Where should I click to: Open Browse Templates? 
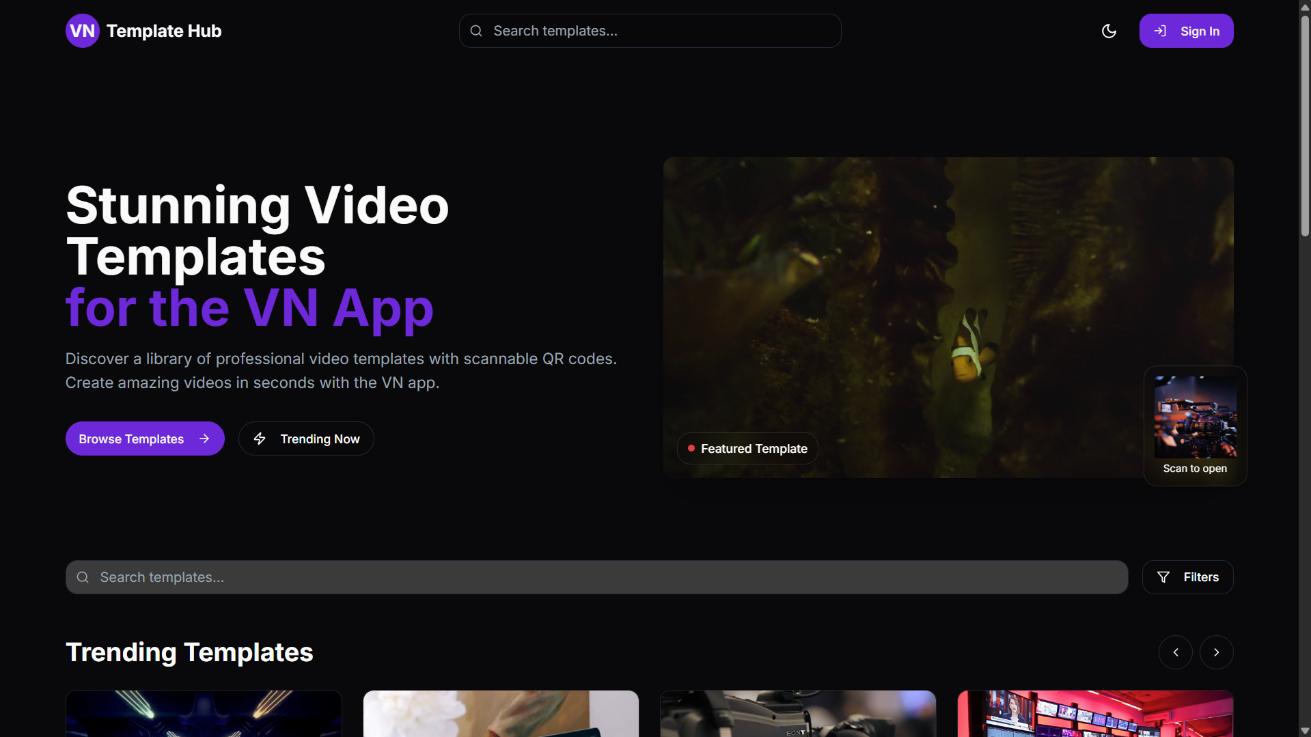[145, 439]
